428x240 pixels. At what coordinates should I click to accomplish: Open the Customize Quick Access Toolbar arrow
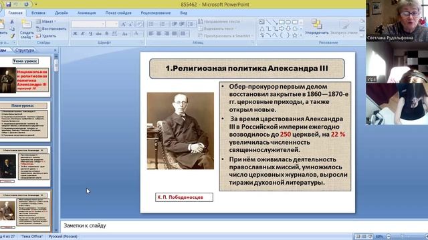click(x=36, y=4)
